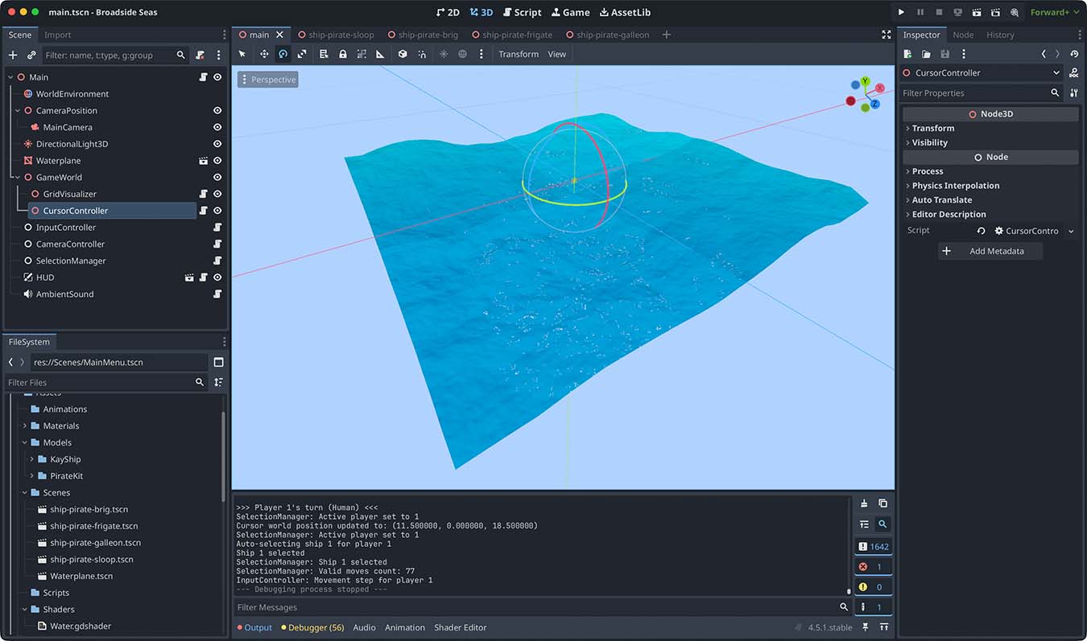
Task: Click the Perspective view button
Action: 267,80
